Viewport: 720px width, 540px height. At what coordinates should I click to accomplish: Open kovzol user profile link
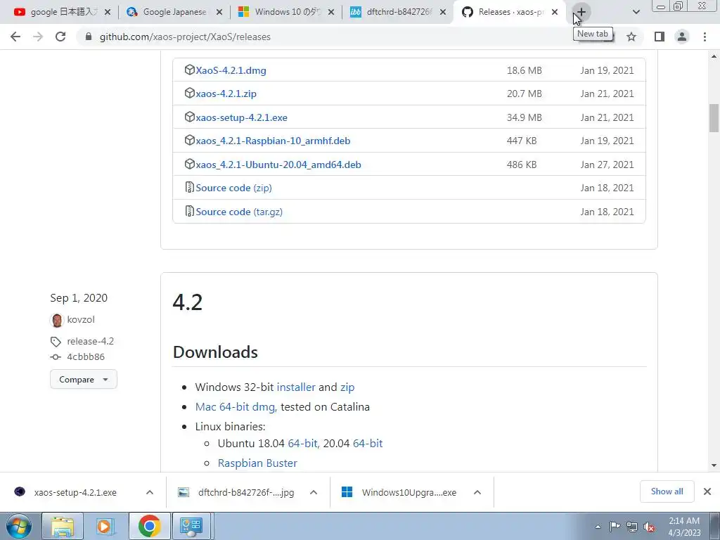[81, 320]
